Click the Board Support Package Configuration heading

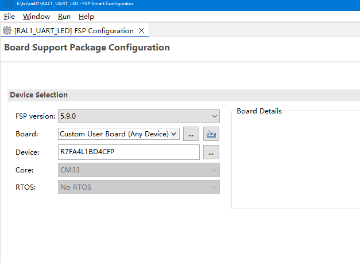(87, 48)
